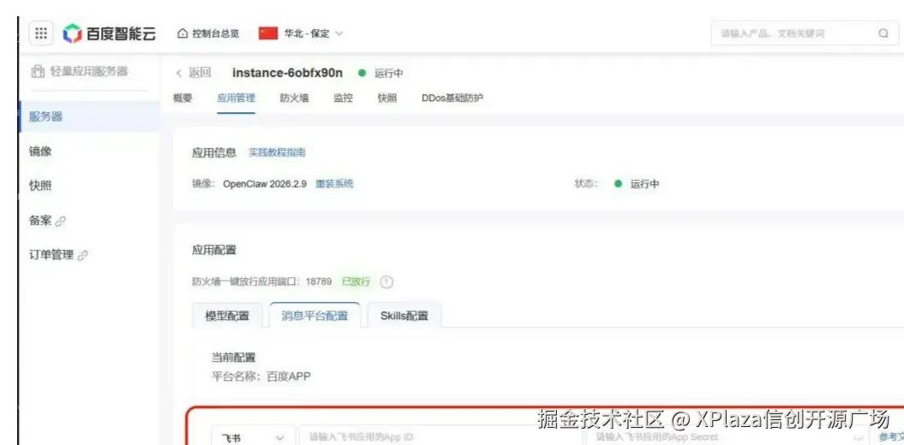
Task: Click the search magnifier icon
Action: tap(883, 33)
